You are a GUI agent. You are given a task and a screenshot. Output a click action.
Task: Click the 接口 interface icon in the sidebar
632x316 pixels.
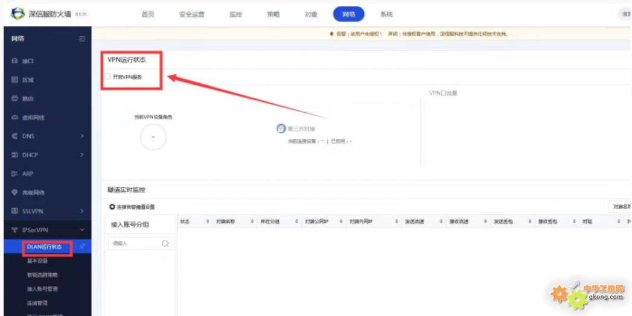(x=14, y=61)
